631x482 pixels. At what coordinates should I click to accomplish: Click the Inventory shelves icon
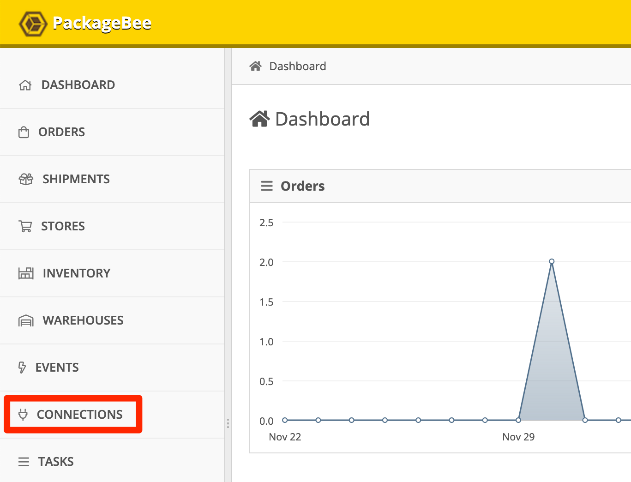(26, 273)
